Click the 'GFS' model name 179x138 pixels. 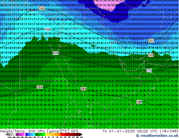(x=75, y=131)
